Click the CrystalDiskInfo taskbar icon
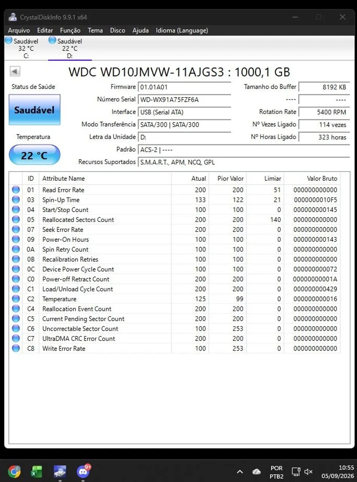The image size is (357, 482). [60, 471]
